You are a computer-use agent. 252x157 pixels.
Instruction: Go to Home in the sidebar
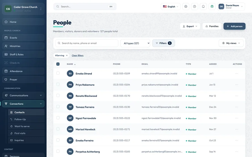pos(23,22)
